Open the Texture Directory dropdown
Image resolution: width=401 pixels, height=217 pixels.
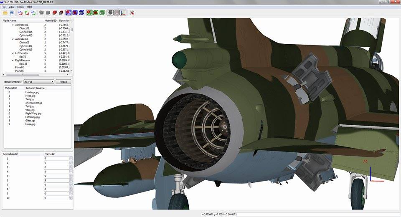[38, 82]
